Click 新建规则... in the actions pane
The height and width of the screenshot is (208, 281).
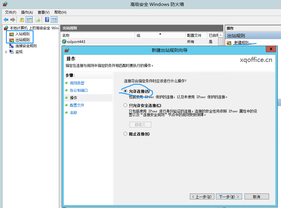[242, 43]
